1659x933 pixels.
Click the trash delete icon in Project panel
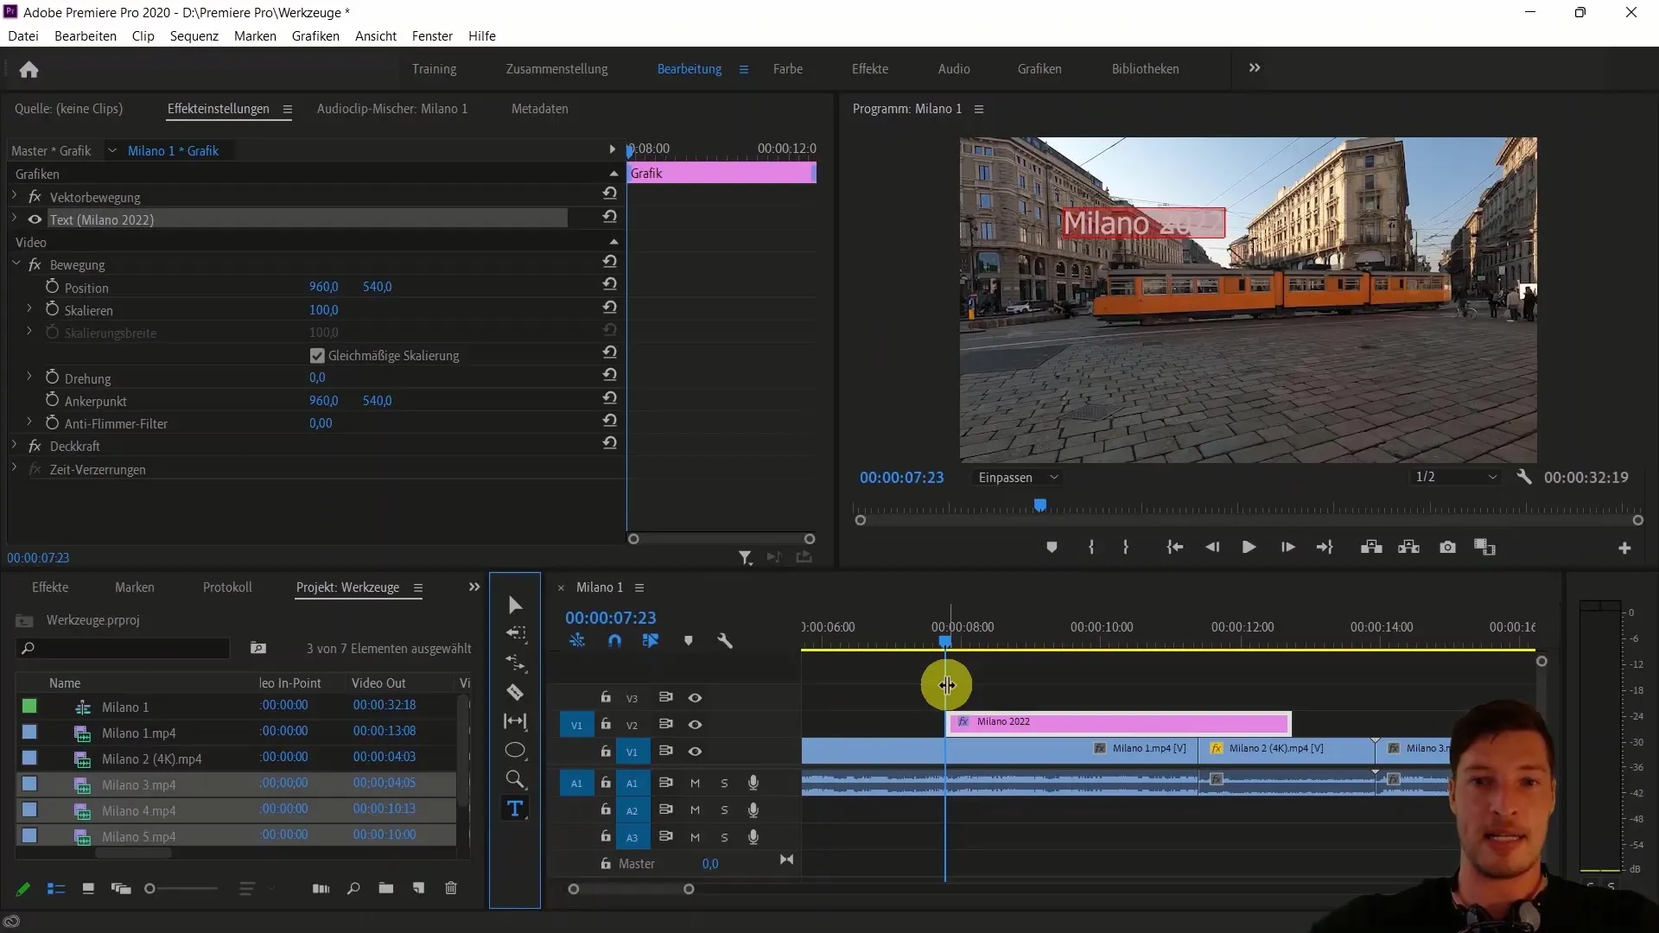click(451, 888)
